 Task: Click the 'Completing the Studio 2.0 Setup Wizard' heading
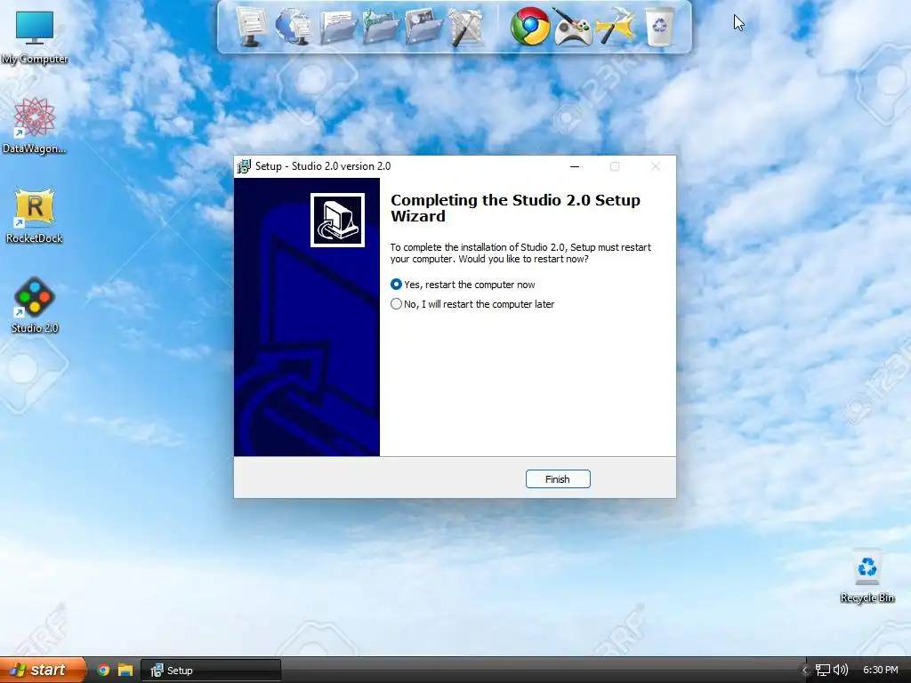515,208
